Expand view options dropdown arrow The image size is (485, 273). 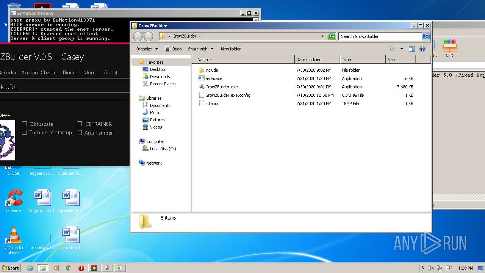tap(402, 49)
